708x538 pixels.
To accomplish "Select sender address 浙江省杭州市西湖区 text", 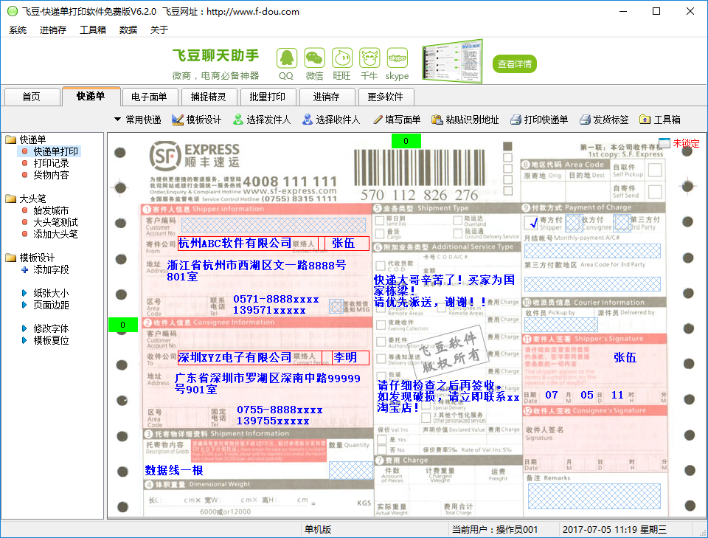I will coord(257,271).
